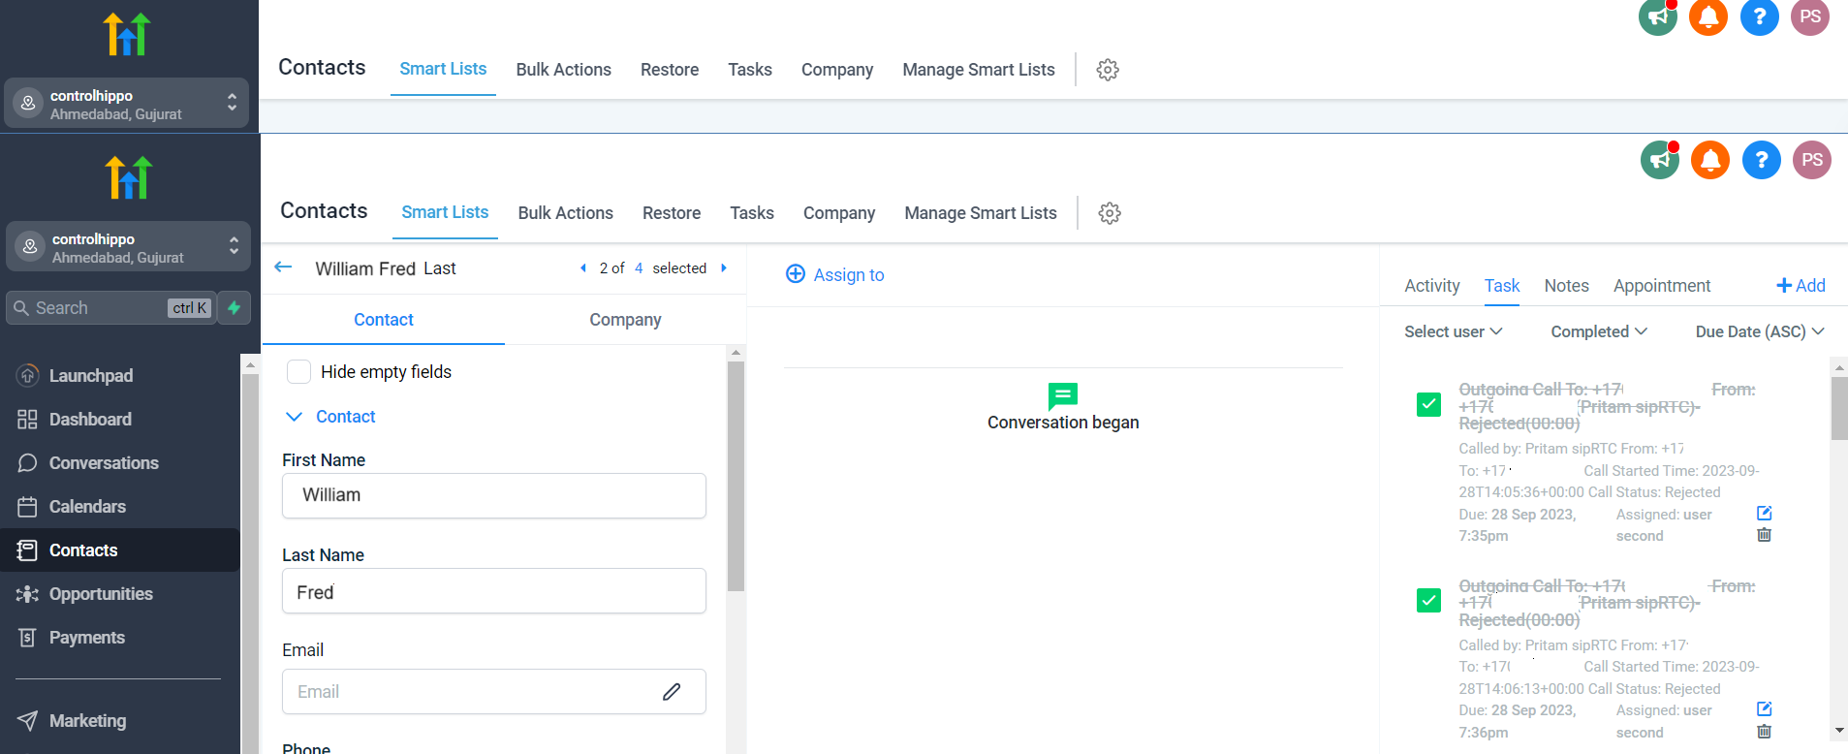Image resolution: width=1848 pixels, height=754 pixels.
Task: Open Manage Smart Lists in lower header
Action: tap(981, 213)
